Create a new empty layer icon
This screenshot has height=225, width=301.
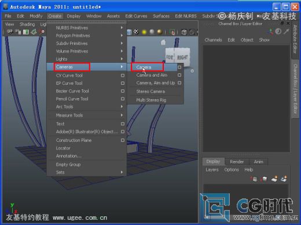pos(274,179)
